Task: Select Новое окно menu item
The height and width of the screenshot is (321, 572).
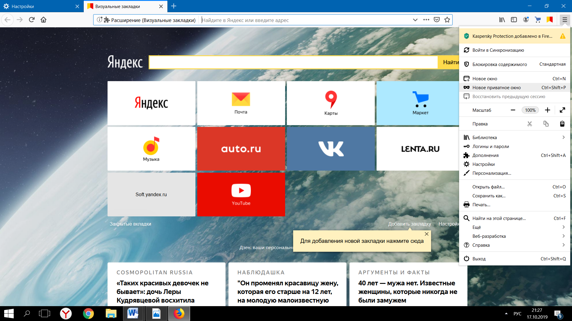Action: click(x=515, y=79)
